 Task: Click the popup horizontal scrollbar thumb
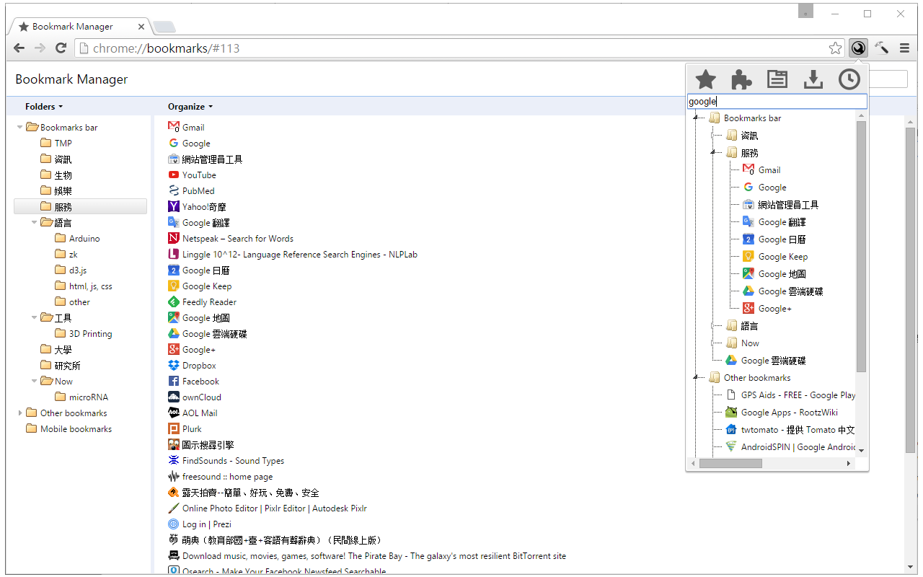[x=730, y=464]
